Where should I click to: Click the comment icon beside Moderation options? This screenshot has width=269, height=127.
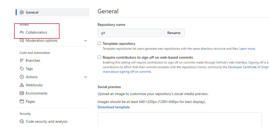(x=22, y=41)
